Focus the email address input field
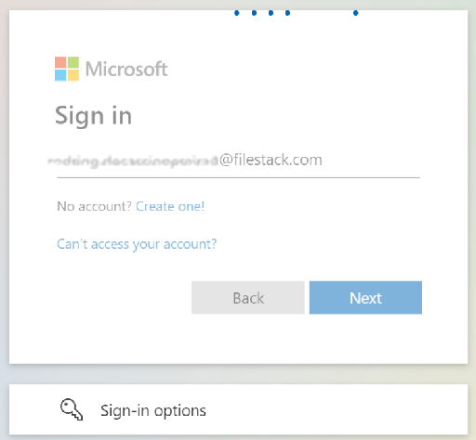Screen dimensions: 476x440 [238, 161]
